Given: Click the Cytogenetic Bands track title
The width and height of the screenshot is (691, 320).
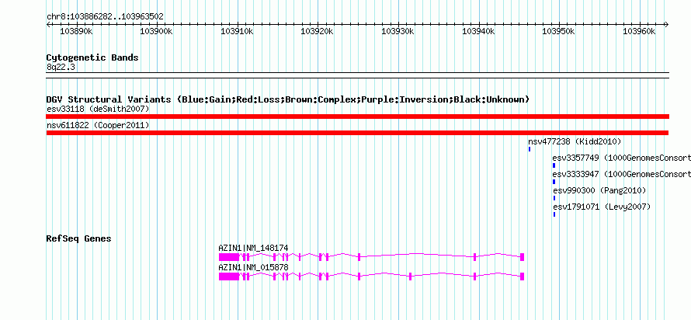Looking at the screenshot, I should 92,57.
